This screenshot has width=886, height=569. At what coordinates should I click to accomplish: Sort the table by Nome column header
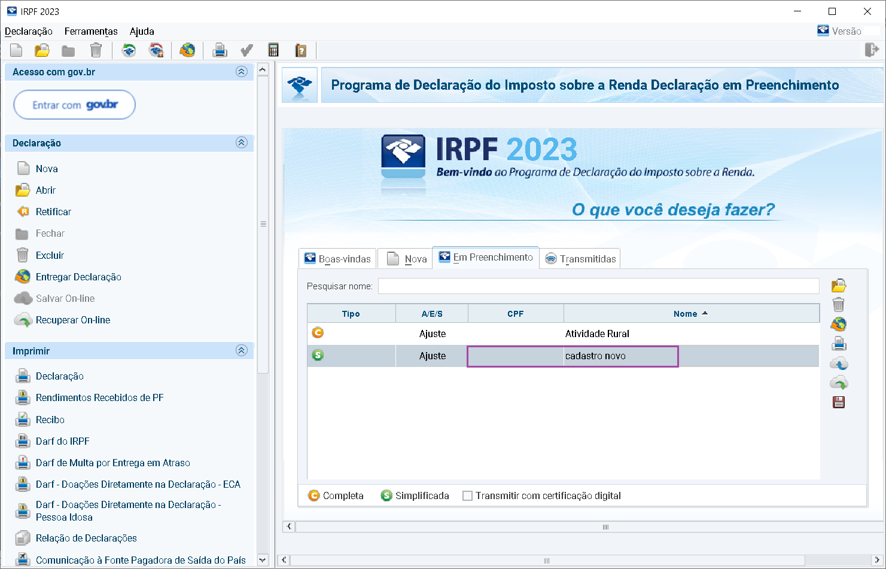[x=692, y=314]
